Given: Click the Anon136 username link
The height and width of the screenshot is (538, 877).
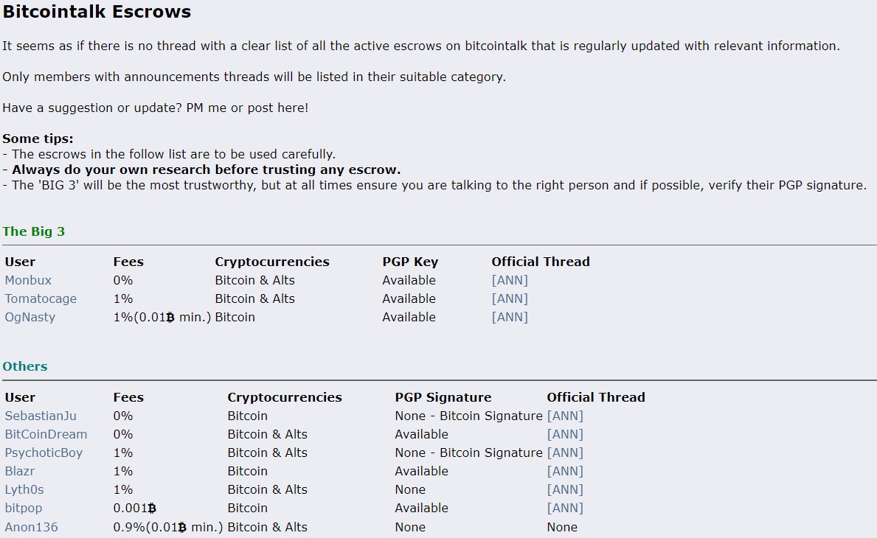Looking at the screenshot, I should 31,527.
